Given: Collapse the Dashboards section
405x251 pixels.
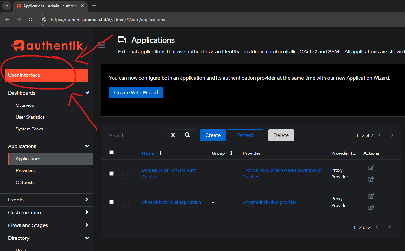Looking at the screenshot, I should point(87,93).
